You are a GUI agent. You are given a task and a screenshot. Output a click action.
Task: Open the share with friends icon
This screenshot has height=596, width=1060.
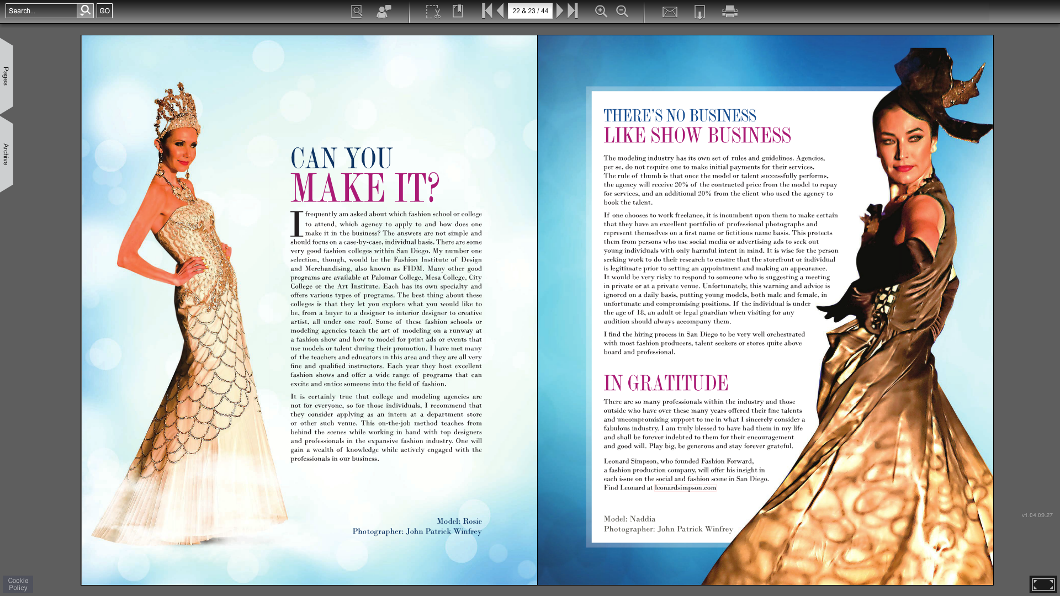(384, 11)
